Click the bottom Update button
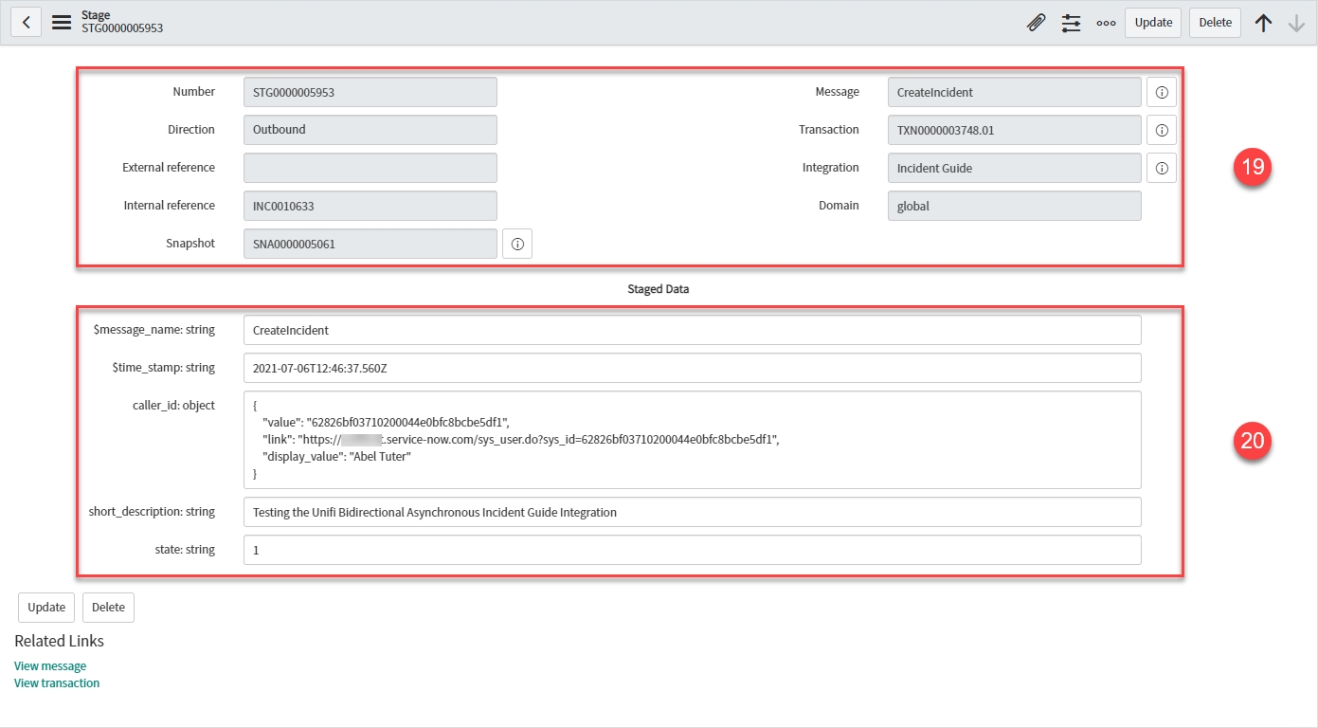The image size is (1318, 728). click(46, 608)
